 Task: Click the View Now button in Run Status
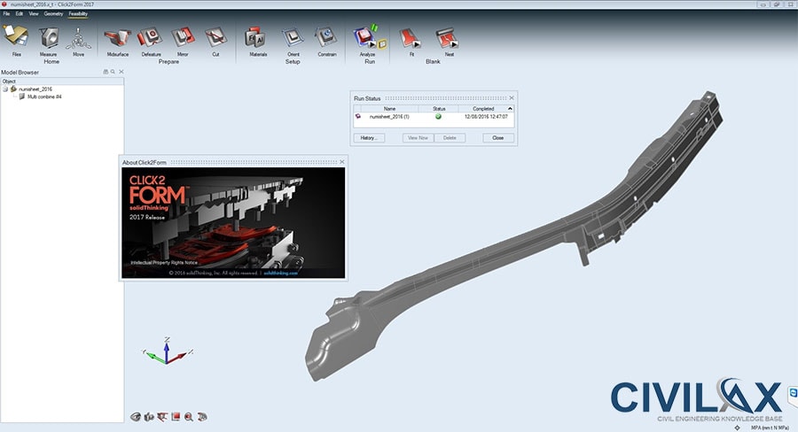(x=418, y=138)
